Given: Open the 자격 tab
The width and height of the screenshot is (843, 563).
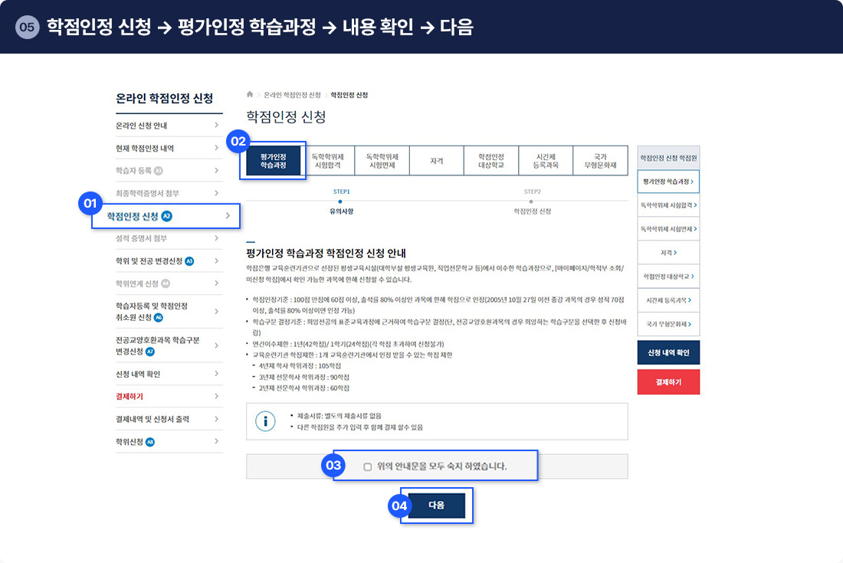Looking at the screenshot, I should pyautogui.click(x=437, y=161).
